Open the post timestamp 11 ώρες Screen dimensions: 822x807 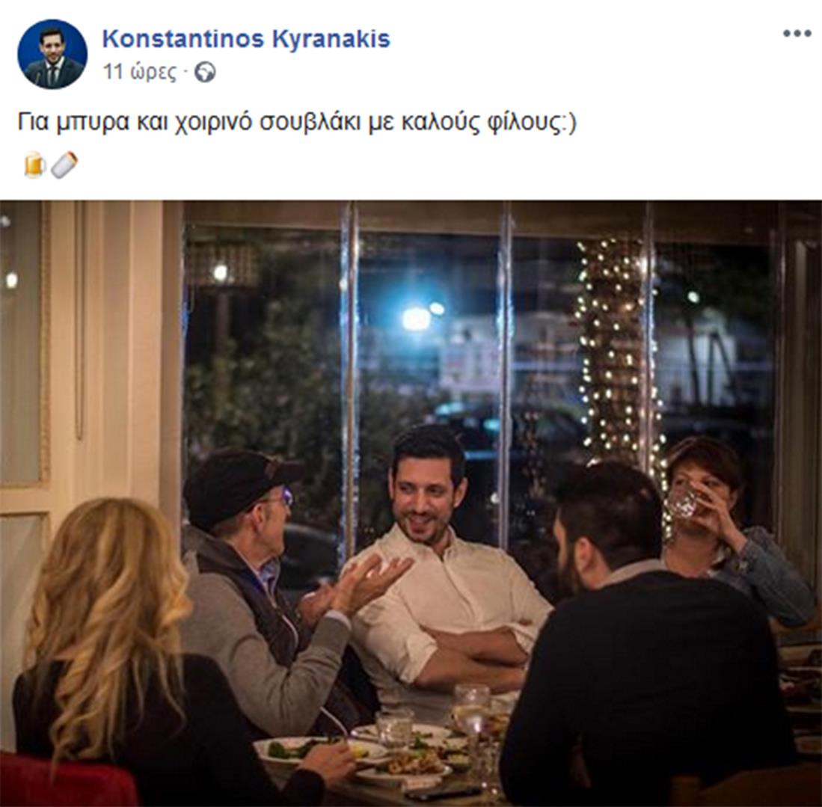pyautogui.click(x=139, y=72)
